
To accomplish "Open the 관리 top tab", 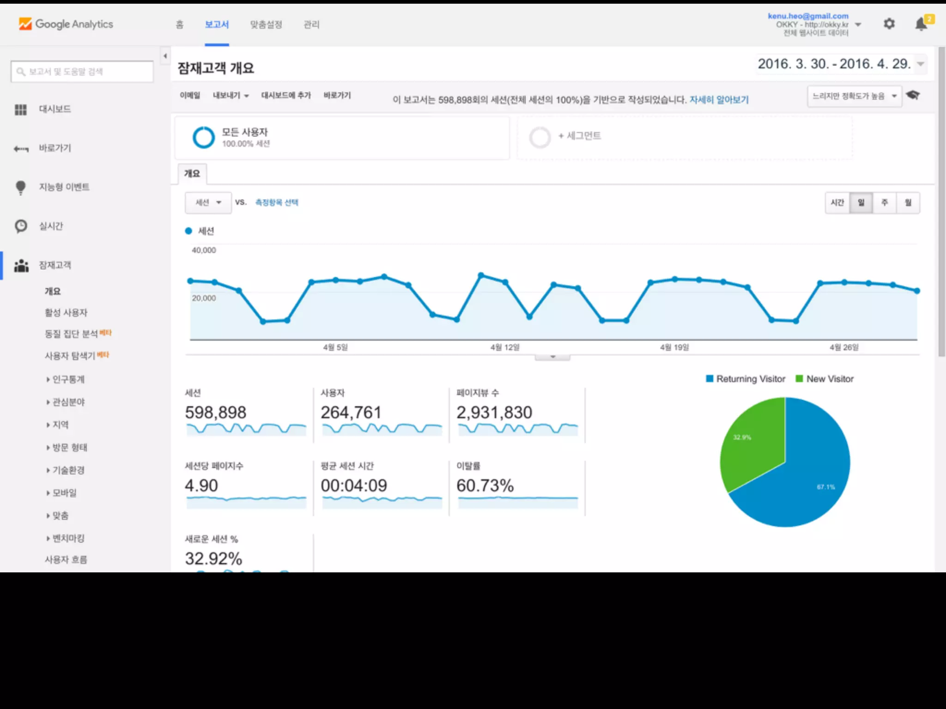I will pos(311,24).
